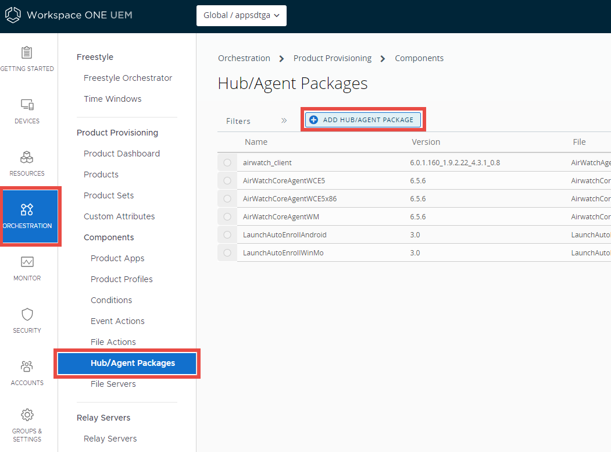Sort by the Version column header
Image resolution: width=611 pixels, height=452 pixels.
pos(426,142)
